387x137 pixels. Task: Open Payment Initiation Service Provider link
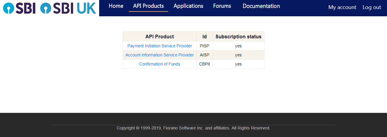click(160, 46)
